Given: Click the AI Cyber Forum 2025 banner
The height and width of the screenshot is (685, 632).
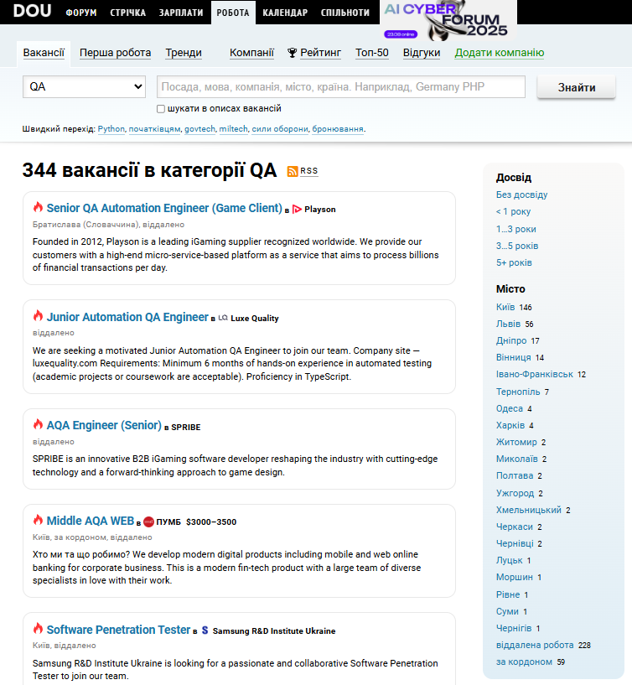Looking at the screenshot, I should [448, 21].
